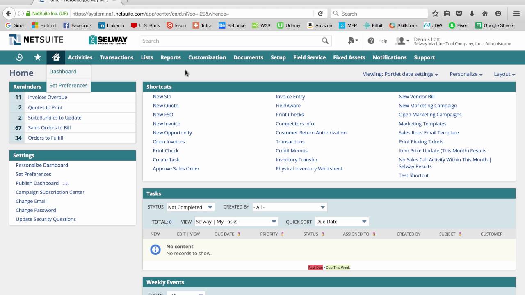This screenshot has width=525, height=295.
Task: Open the browser downloads arrow
Action: tap(472, 14)
